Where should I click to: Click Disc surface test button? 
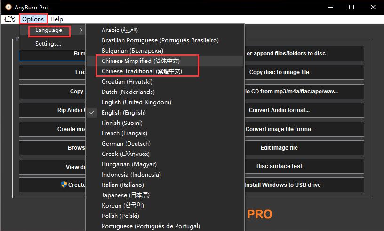[x=304, y=166]
